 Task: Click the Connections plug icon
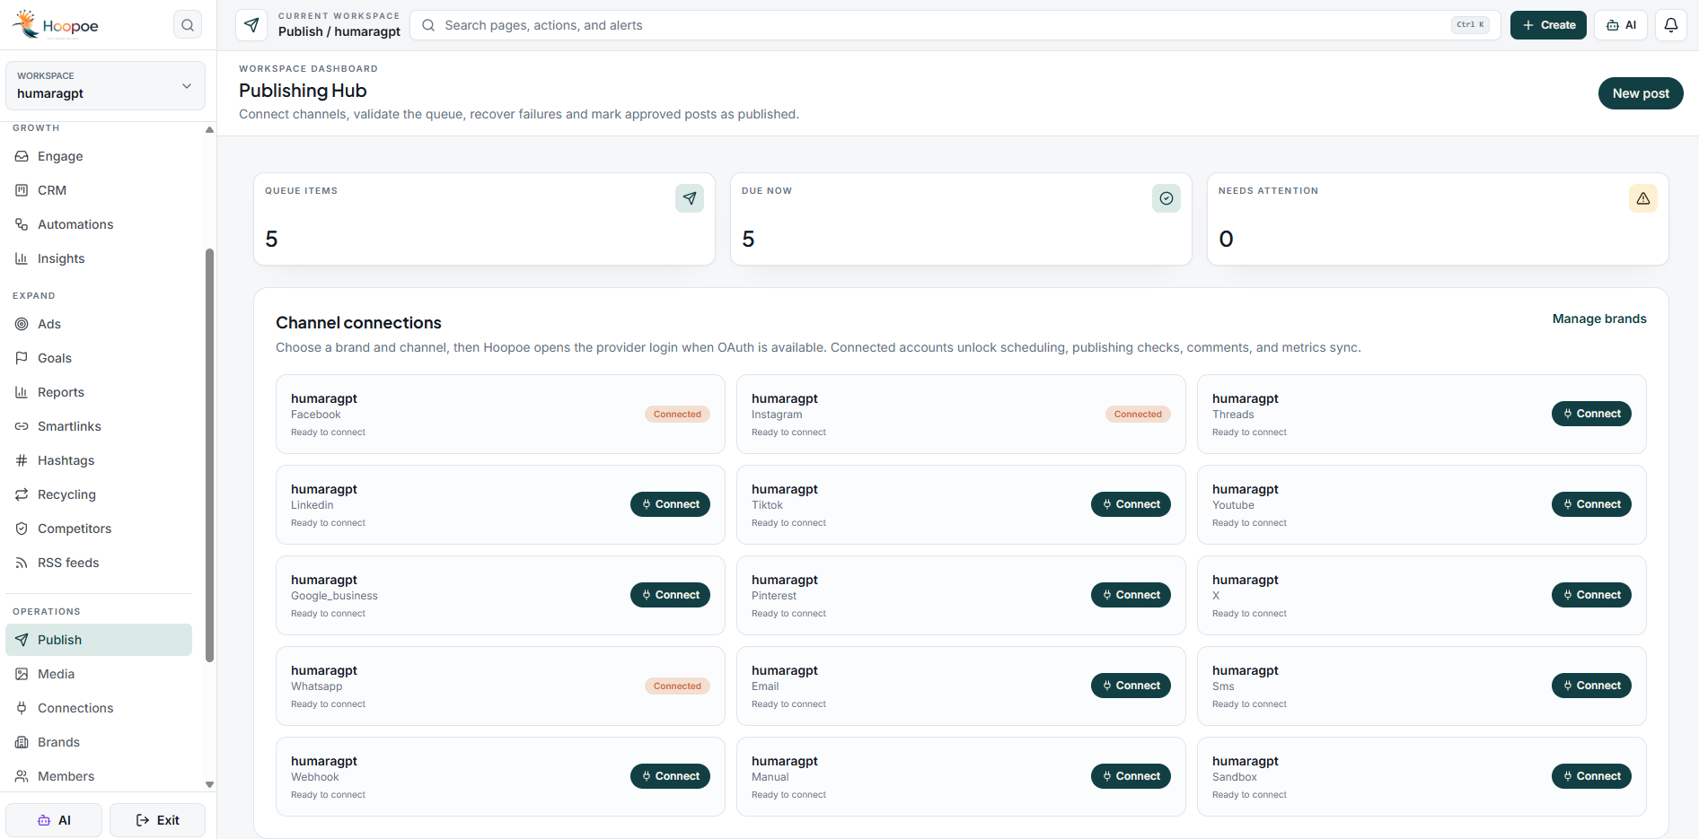click(x=22, y=708)
